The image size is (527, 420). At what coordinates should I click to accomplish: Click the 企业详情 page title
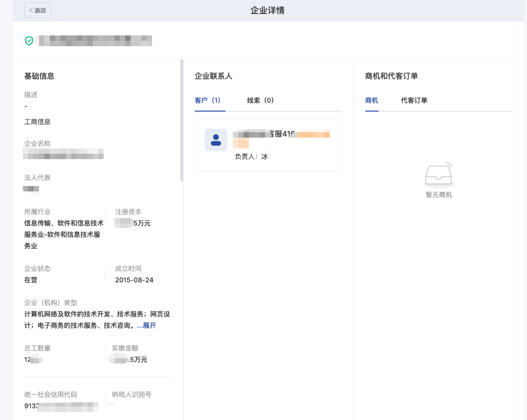click(267, 10)
